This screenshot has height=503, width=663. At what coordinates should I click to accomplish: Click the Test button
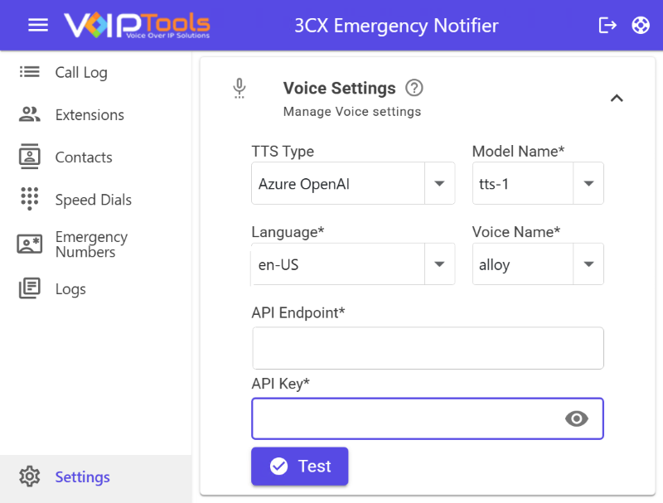point(300,466)
